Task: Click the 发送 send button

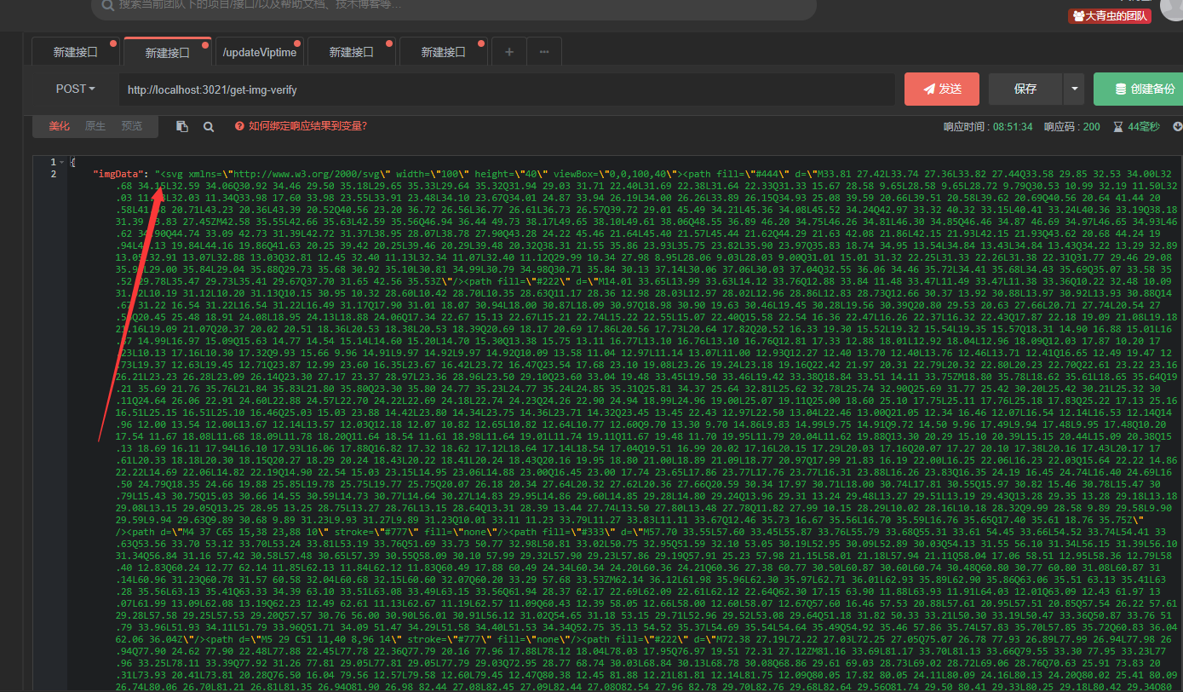Action: click(x=941, y=89)
